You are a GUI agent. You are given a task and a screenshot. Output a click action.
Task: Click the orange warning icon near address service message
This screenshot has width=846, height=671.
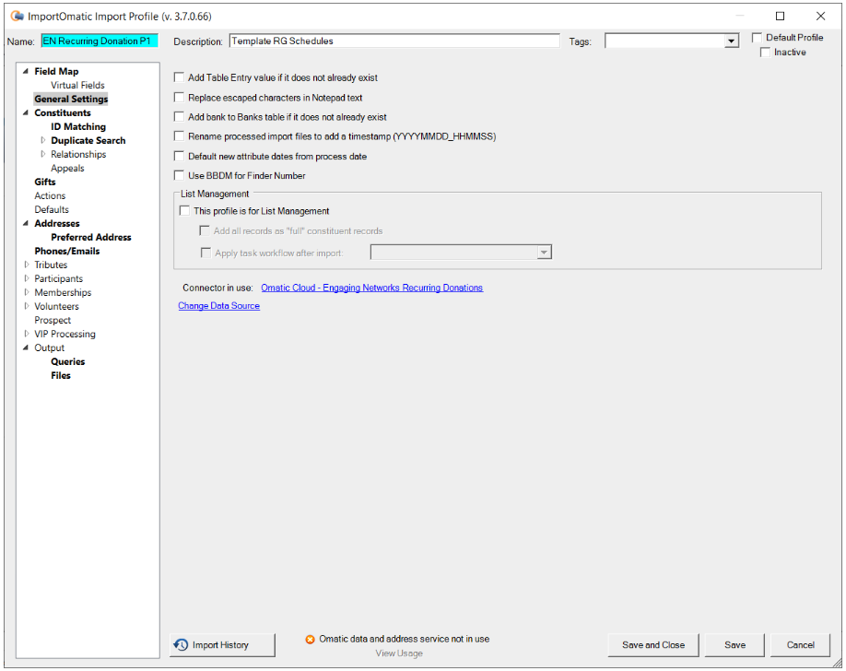pyautogui.click(x=311, y=638)
